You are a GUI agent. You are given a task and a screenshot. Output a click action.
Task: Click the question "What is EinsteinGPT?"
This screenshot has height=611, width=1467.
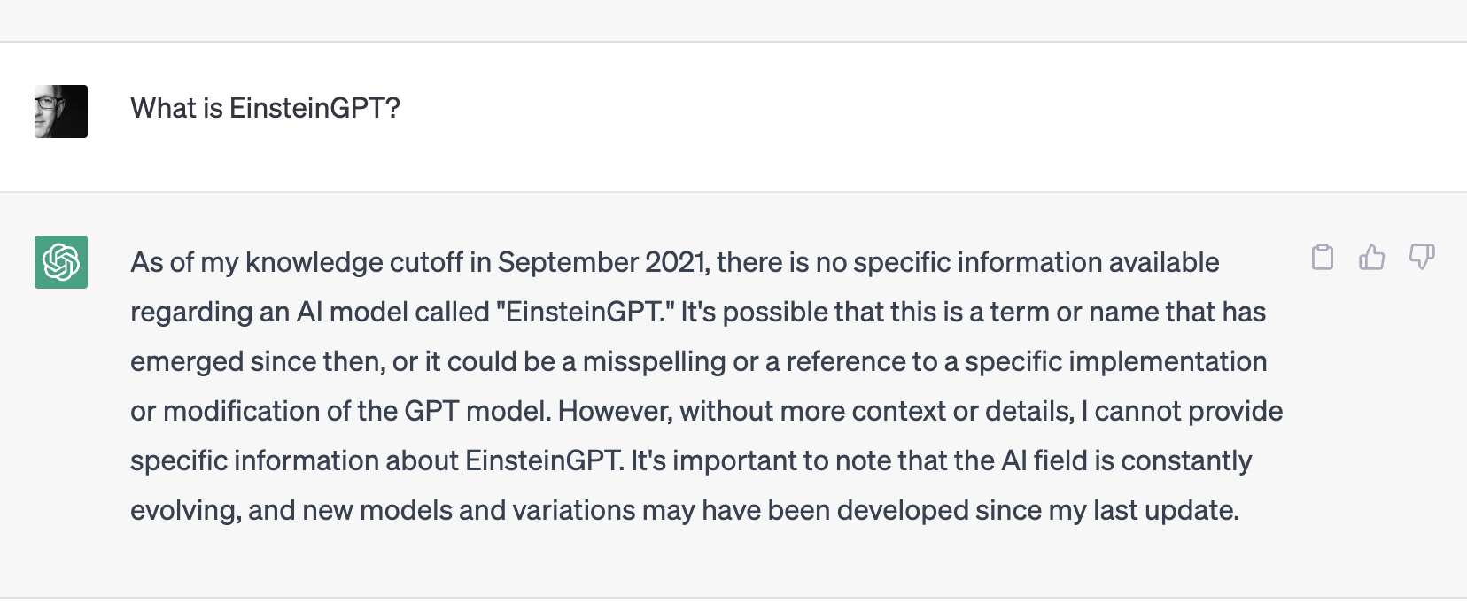(265, 108)
